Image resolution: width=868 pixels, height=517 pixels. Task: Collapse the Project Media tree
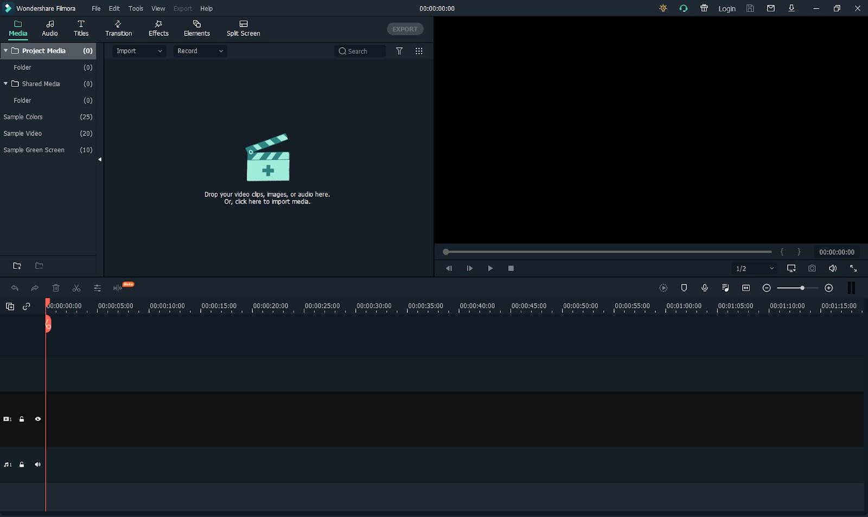[x=5, y=50]
